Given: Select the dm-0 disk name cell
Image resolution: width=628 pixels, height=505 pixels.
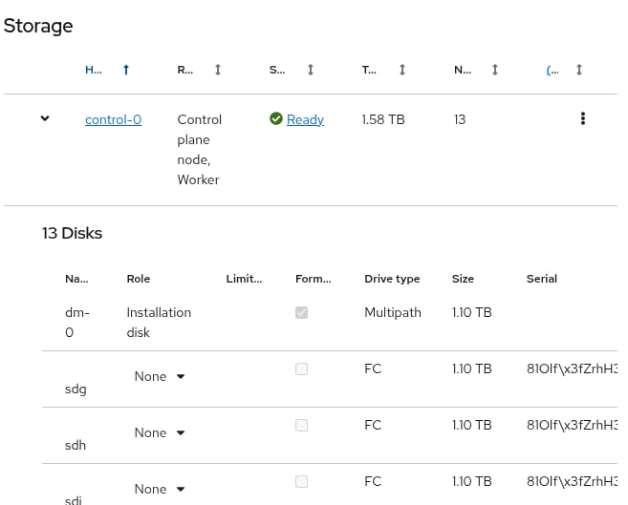Looking at the screenshot, I should click(x=77, y=323).
